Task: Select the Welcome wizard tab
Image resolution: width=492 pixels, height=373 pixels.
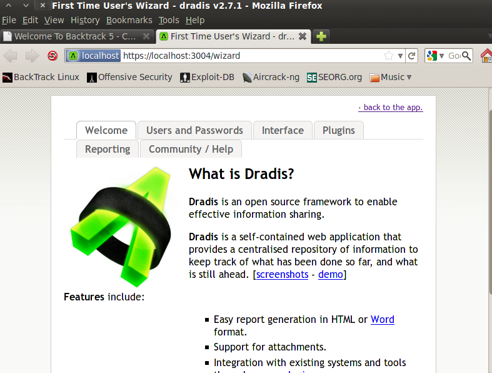Action: click(106, 130)
